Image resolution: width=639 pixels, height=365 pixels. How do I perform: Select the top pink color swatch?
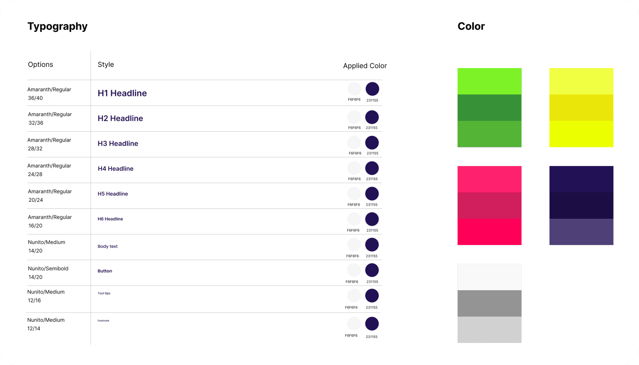(489, 179)
